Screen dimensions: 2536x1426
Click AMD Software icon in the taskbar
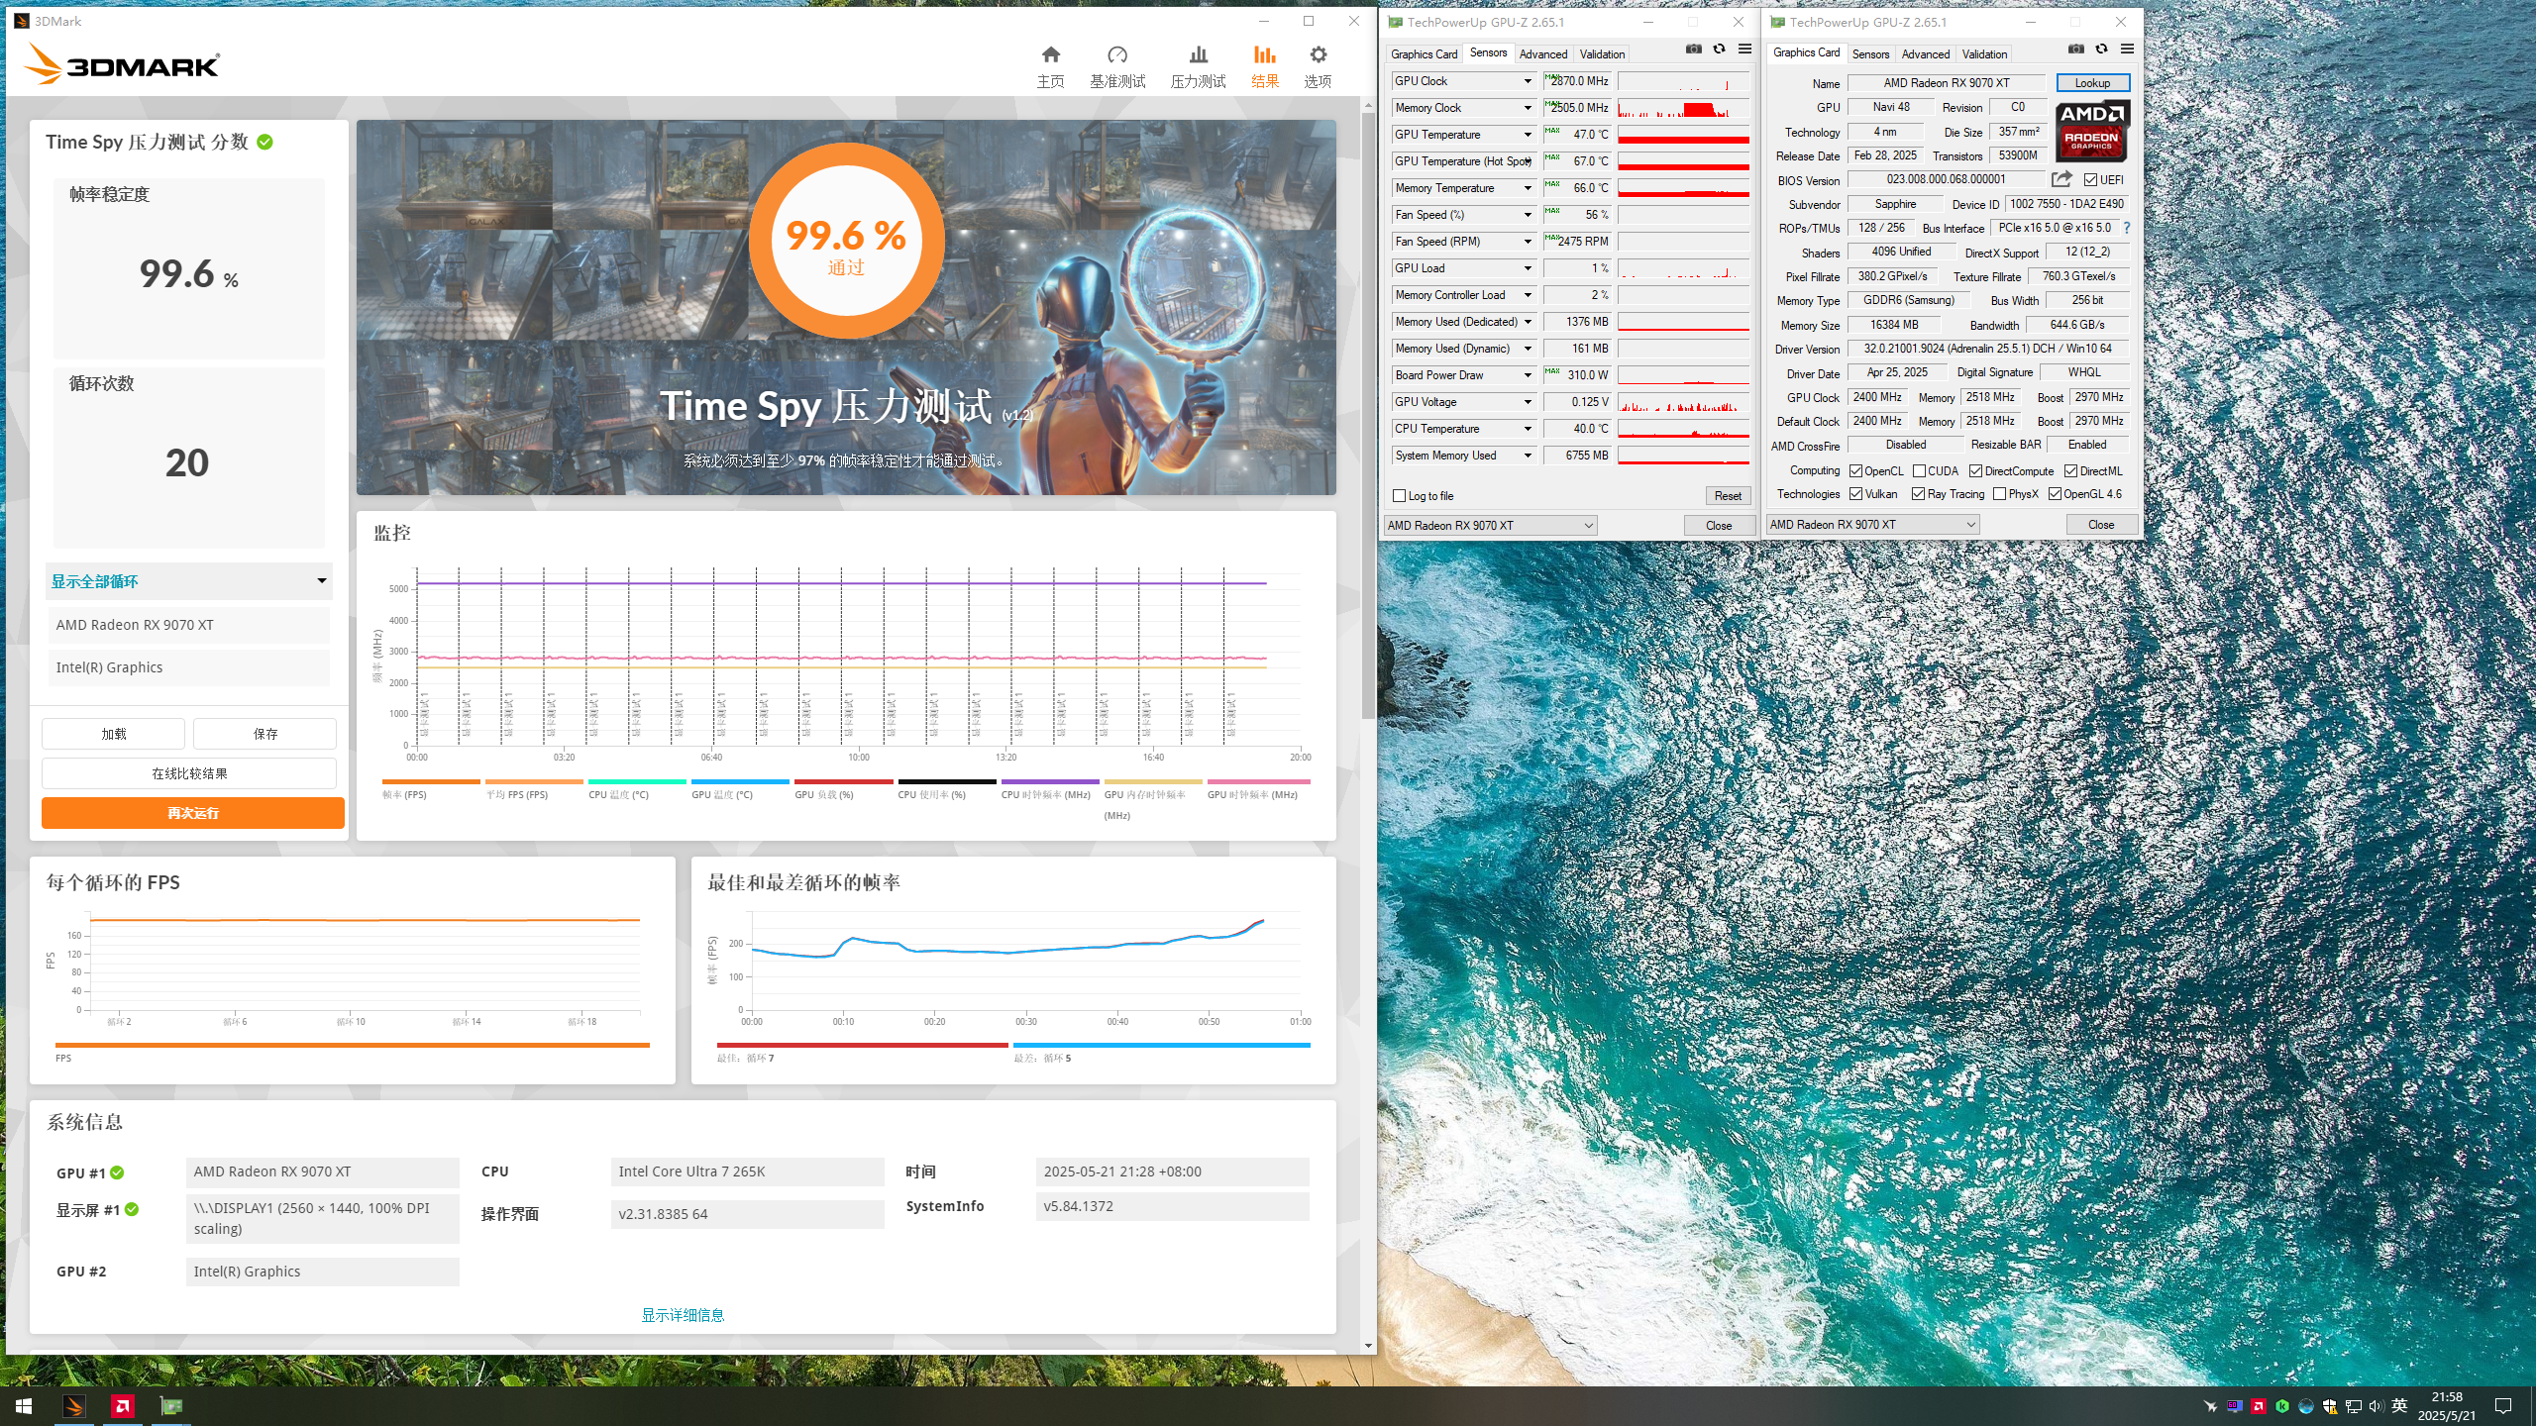[123, 1406]
